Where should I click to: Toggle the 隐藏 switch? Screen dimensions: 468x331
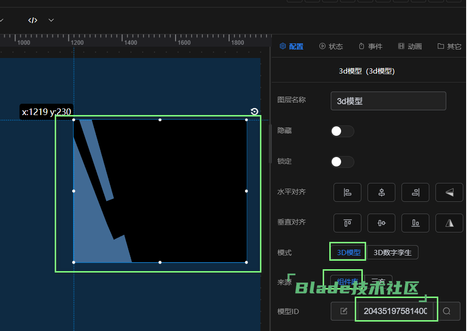[x=342, y=131]
